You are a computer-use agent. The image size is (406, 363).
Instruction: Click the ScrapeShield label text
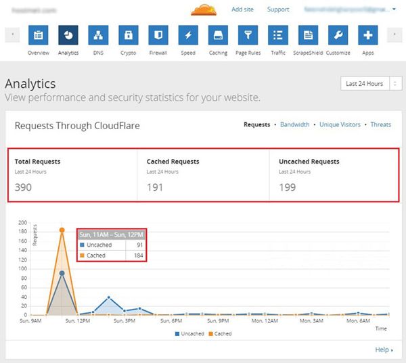pyautogui.click(x=308, y=53)
